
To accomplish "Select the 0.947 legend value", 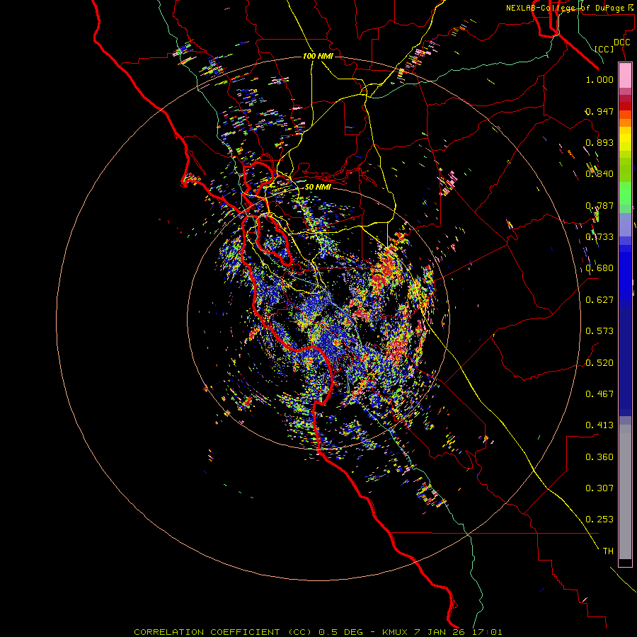I will point(599,111).
